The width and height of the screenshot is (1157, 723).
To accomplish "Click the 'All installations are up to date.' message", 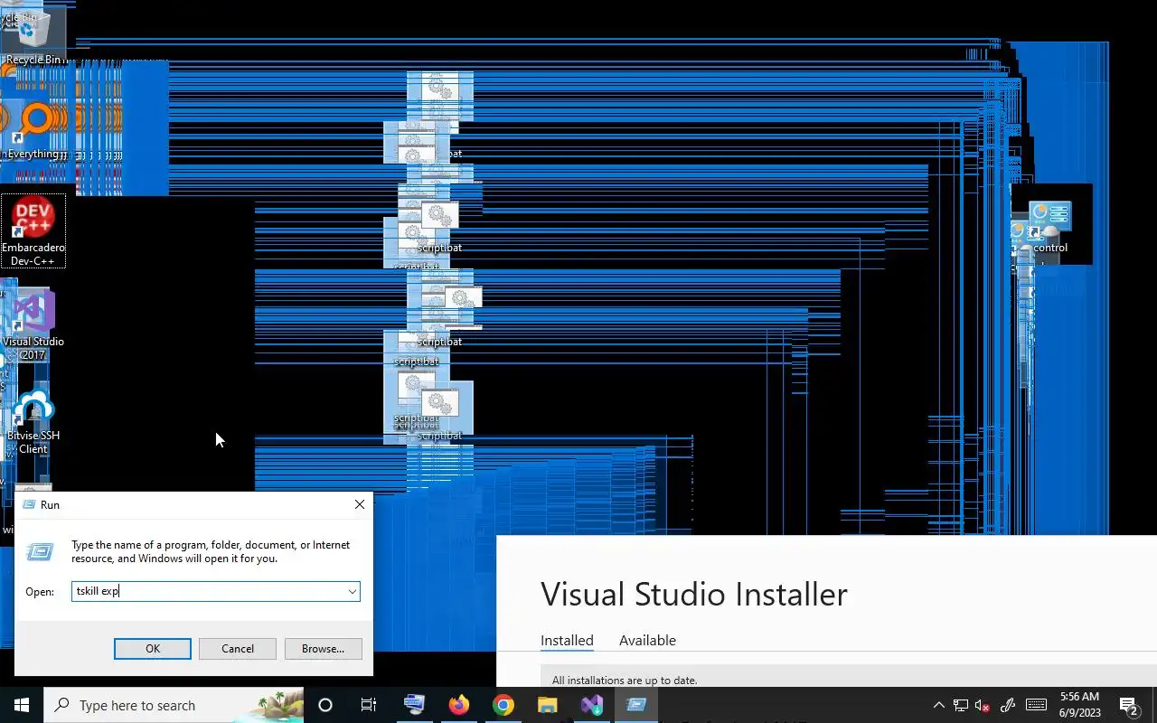I will 625,680.
